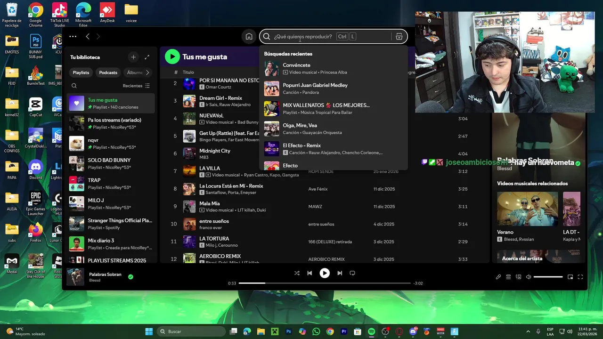Select recent search Convéncete
Viewport: 603px width, 339px height.
(x=333, y=68)
